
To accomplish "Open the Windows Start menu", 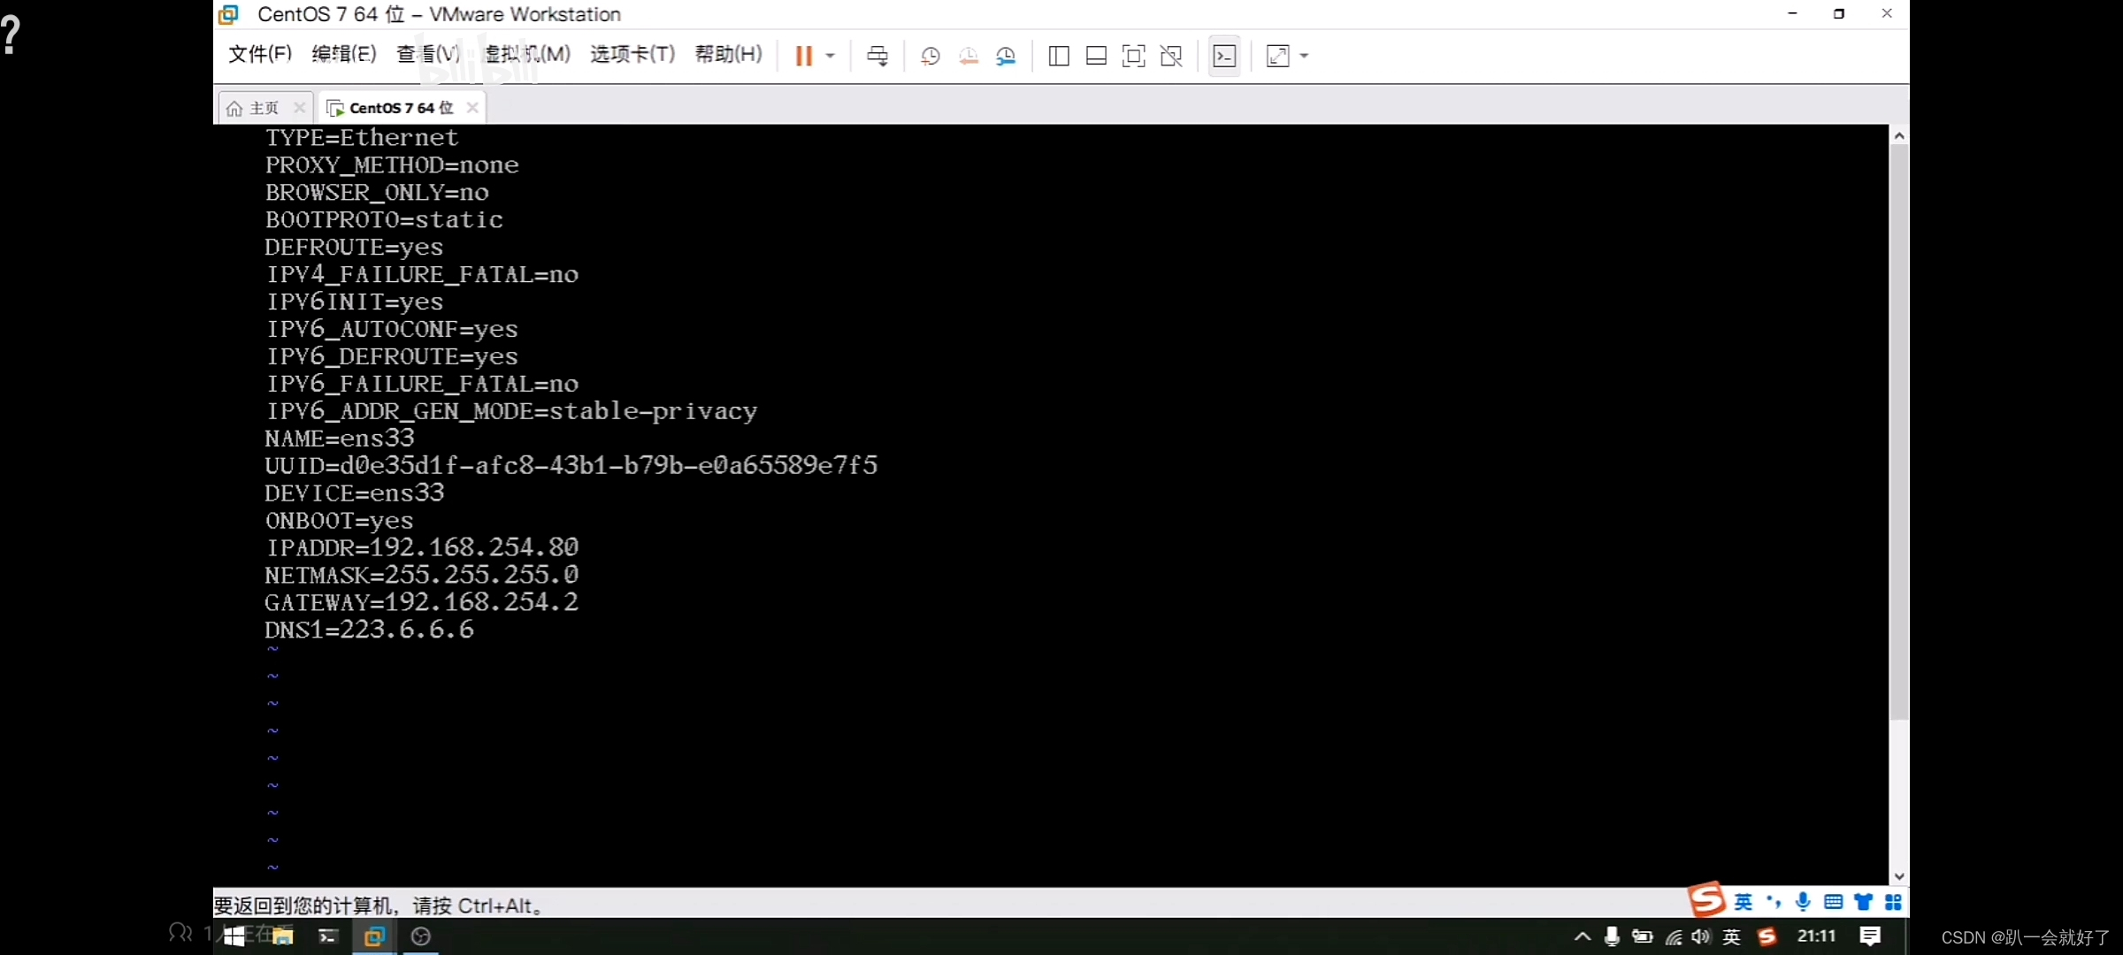I will click(234, 936).
